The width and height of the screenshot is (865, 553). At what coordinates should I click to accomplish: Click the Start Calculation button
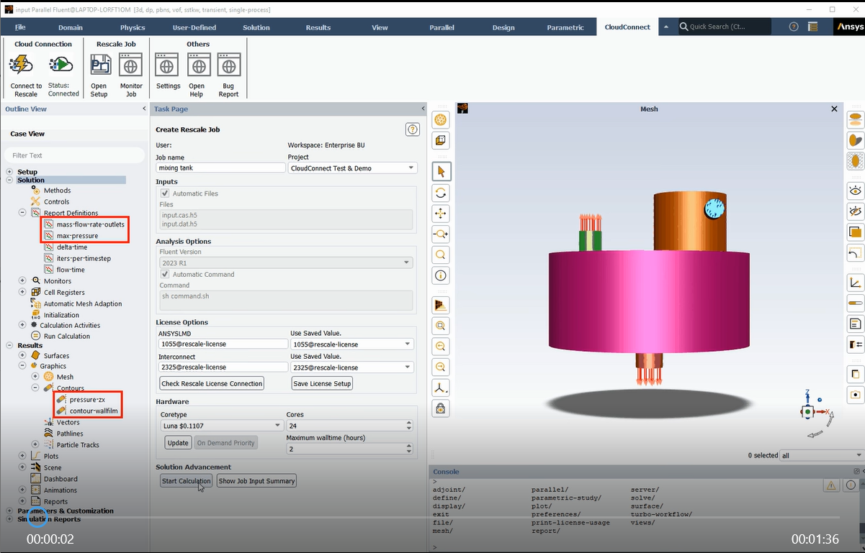click(186, 481)
